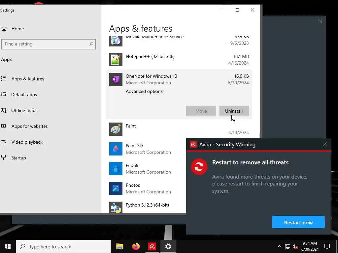The image size is (338, 253).
Task: Click Home text in Settings sidebar
Action: (17, 29)
